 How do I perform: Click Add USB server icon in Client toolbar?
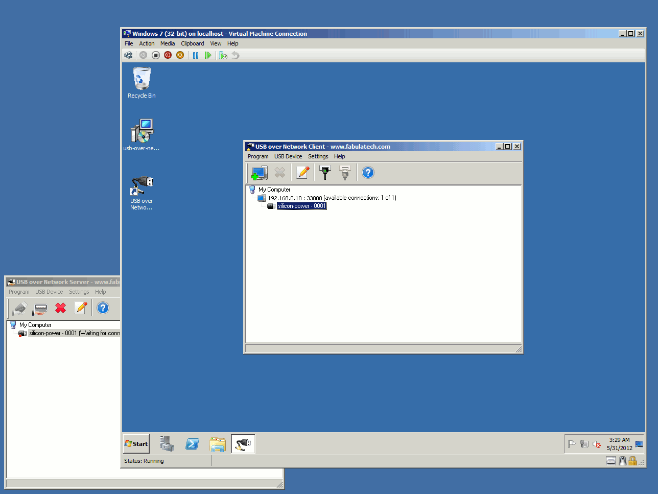tap(259, 173)
